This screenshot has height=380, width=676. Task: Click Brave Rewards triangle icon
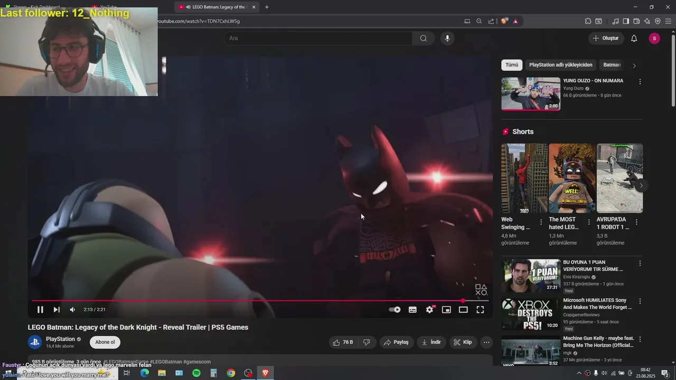click(515, 21)
